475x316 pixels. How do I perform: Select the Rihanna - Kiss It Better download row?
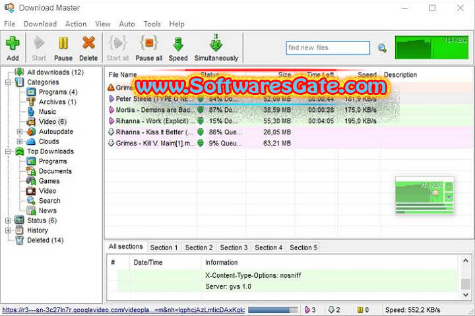click(288, 132)
